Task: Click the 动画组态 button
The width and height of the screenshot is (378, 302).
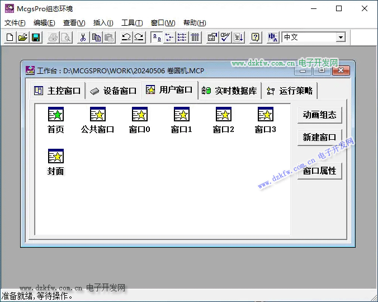Action: (x=319, y=115)
